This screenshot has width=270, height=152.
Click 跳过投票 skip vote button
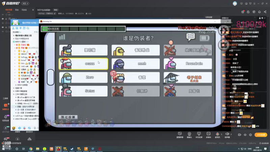[68, 117]
